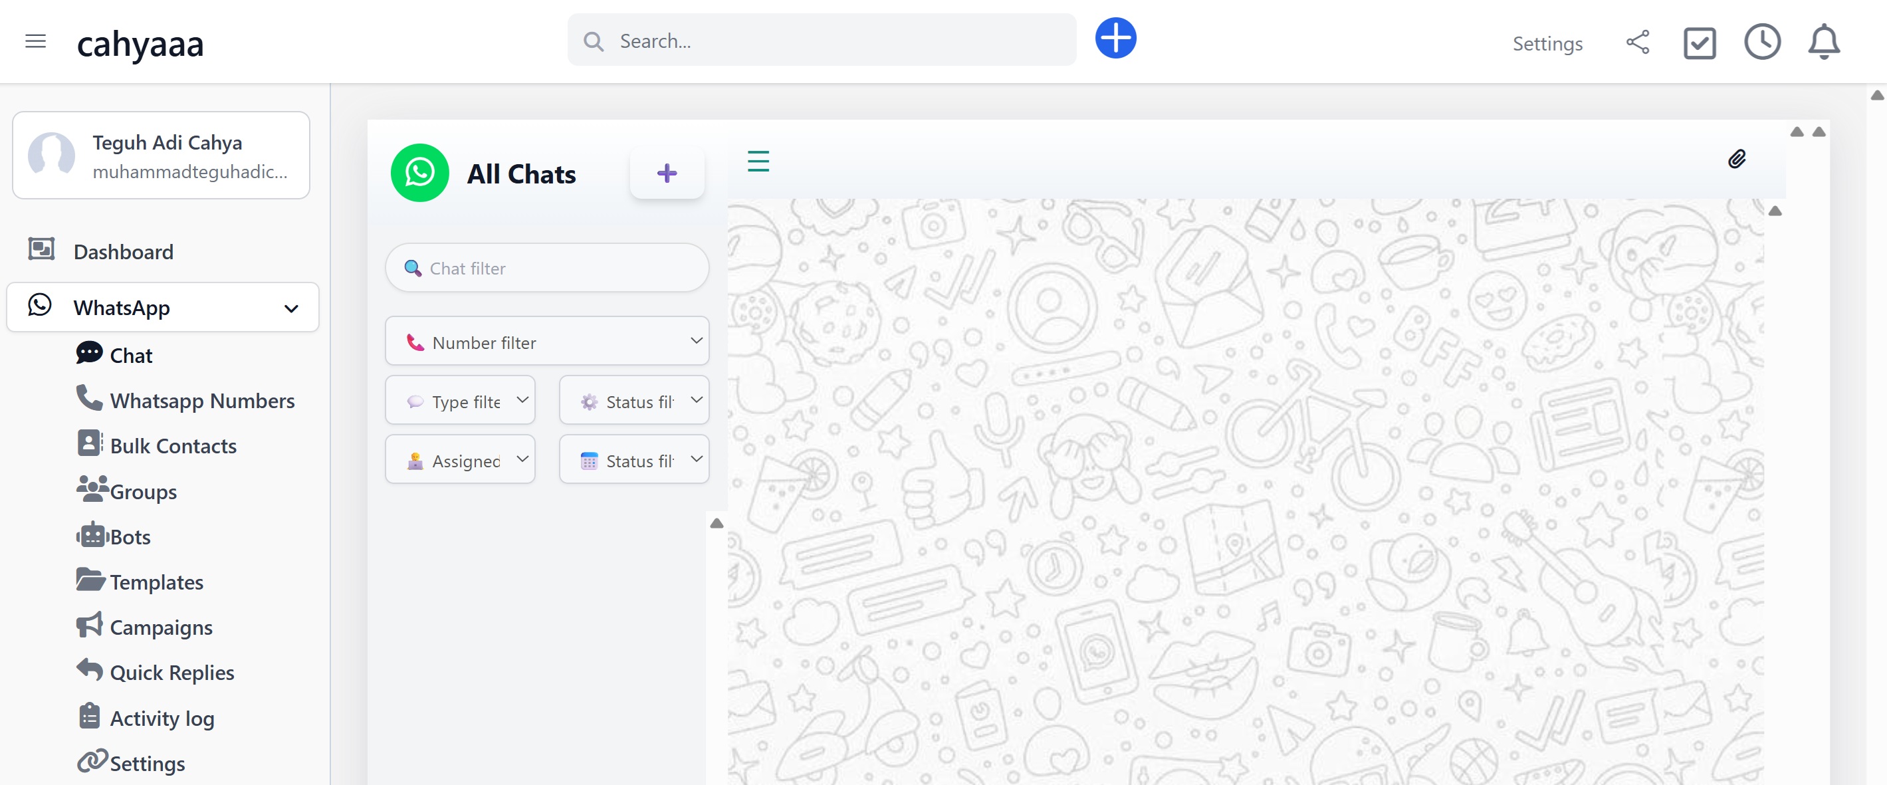Expand the Number filter dropdown
Image resolution: width=1887 pixels, height=785 pixels.
pos(546,341)
